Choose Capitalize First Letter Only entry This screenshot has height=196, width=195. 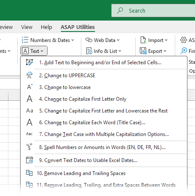pos(104,99)
